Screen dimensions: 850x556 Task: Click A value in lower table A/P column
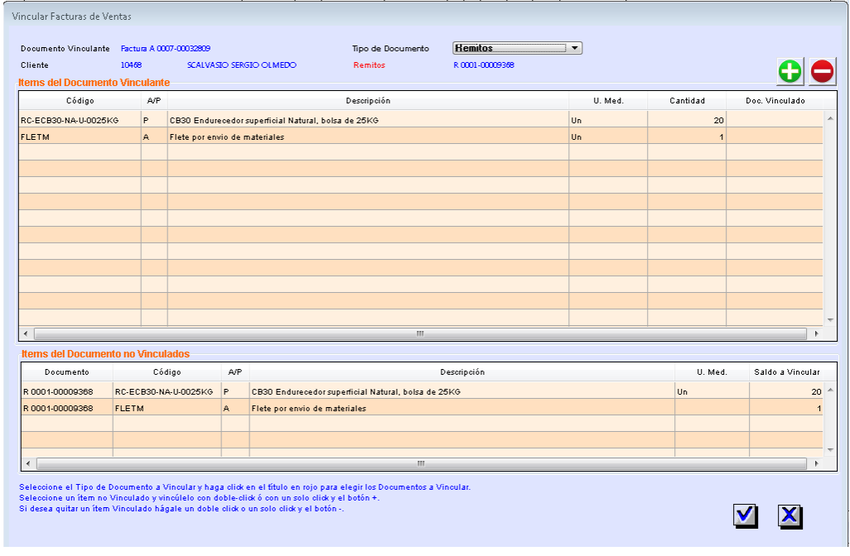(x=235, y=408)
